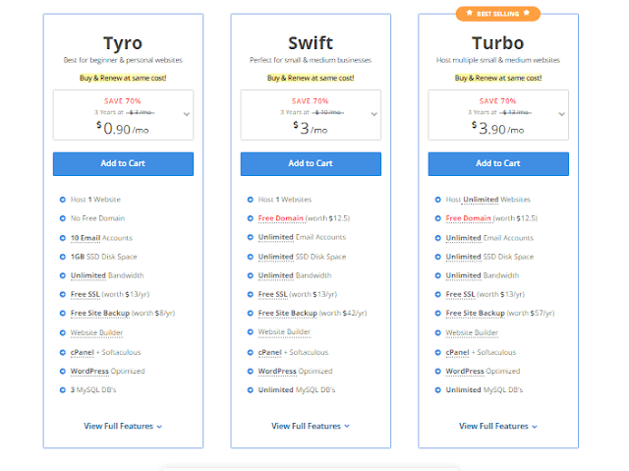The height and width of the screenshot is (471, 629).
Task: Click bullet icon beside Tyro Free SSL
Action: pos(63,294)
